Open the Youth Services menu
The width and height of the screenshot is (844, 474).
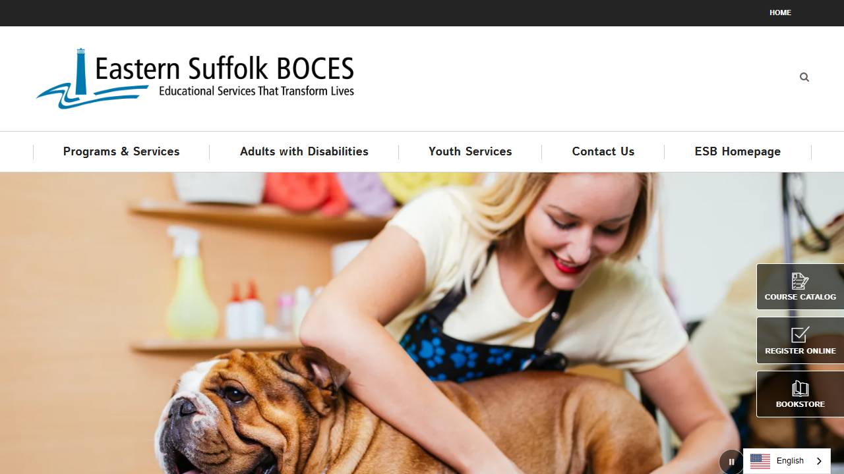point(470,151)
